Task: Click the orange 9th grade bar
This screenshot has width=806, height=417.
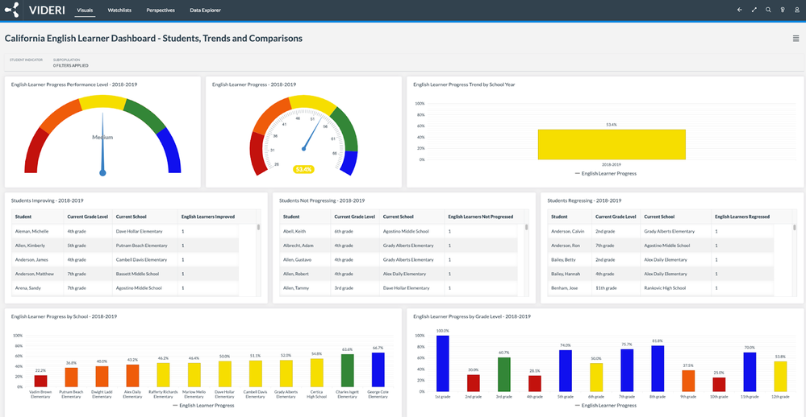Action: click(688, 381)
